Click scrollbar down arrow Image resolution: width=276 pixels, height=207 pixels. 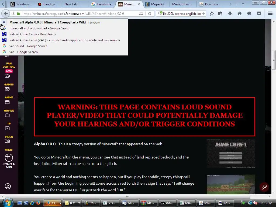(x=274, y=192)
